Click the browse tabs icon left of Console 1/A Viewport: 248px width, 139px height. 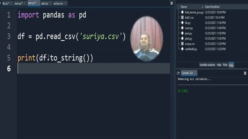(x=178, y=73)
